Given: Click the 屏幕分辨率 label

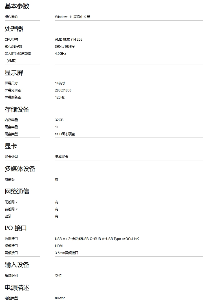Looking at the screenshot, I should coord(13,90).
